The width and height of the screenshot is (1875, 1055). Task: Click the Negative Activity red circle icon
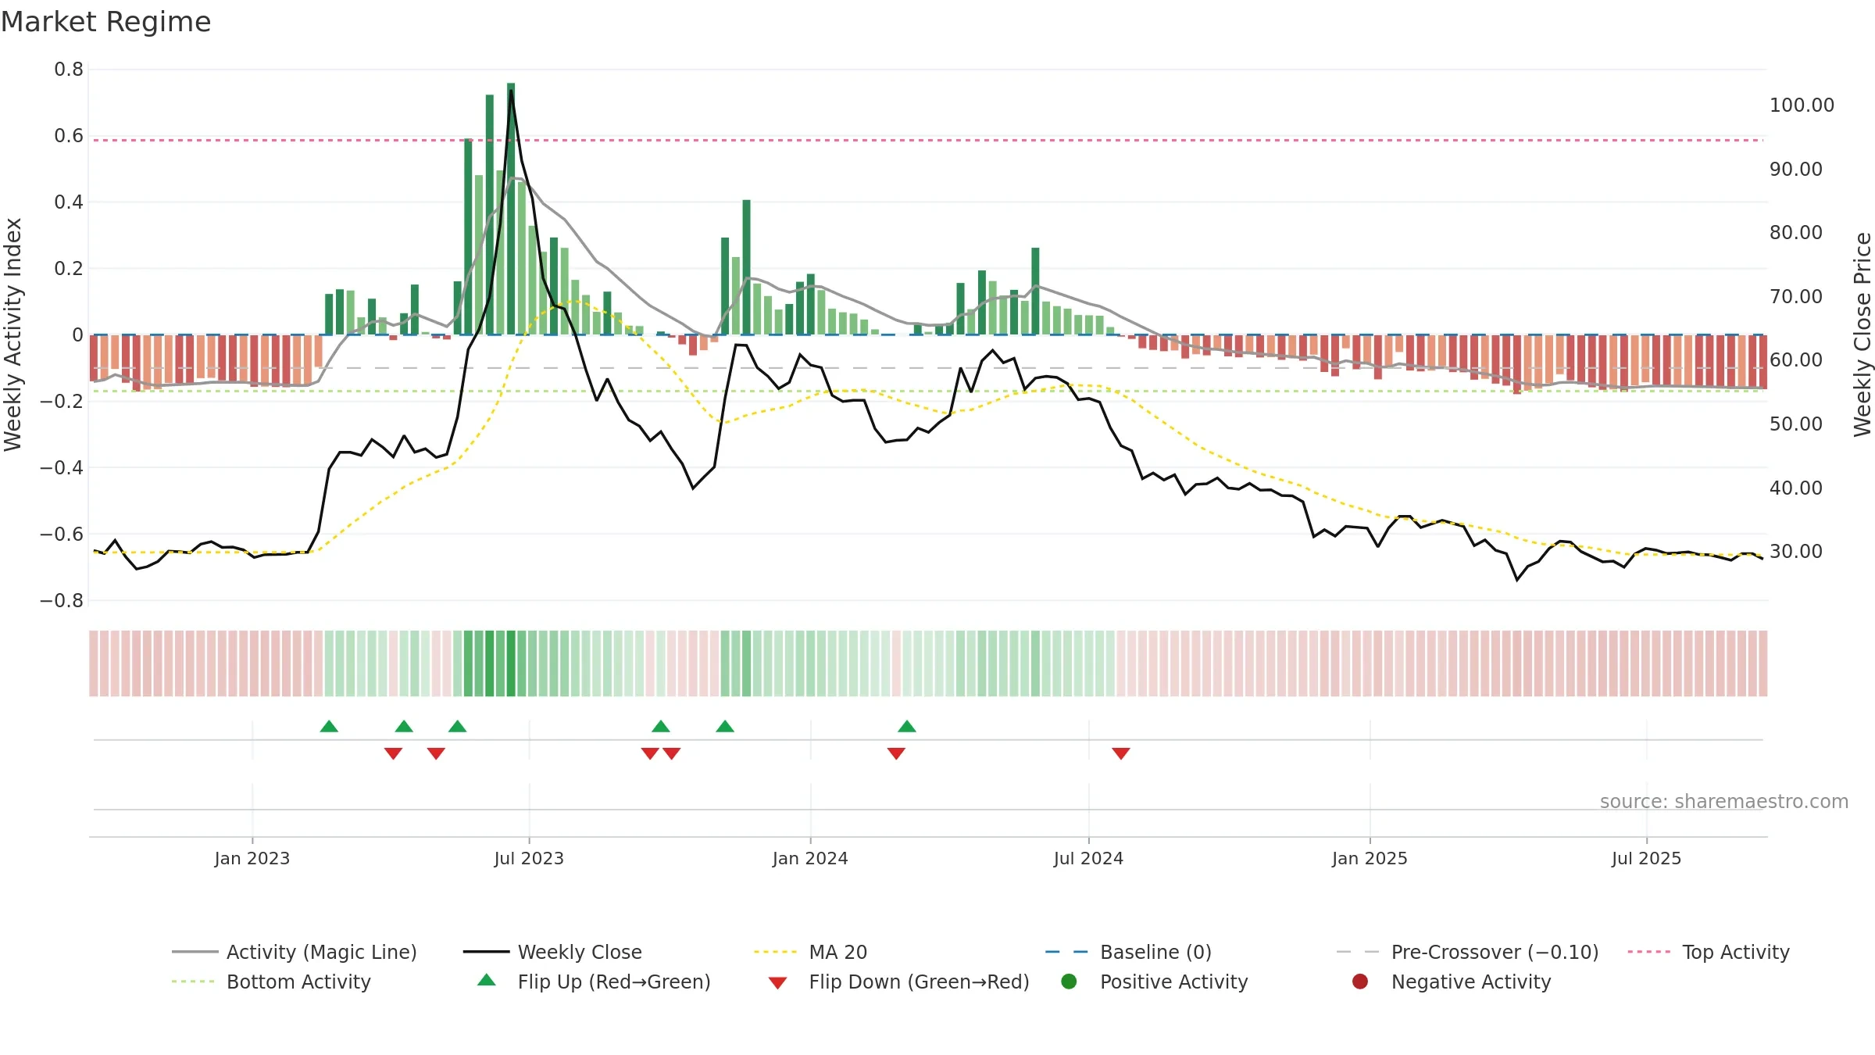[1360, 982]
